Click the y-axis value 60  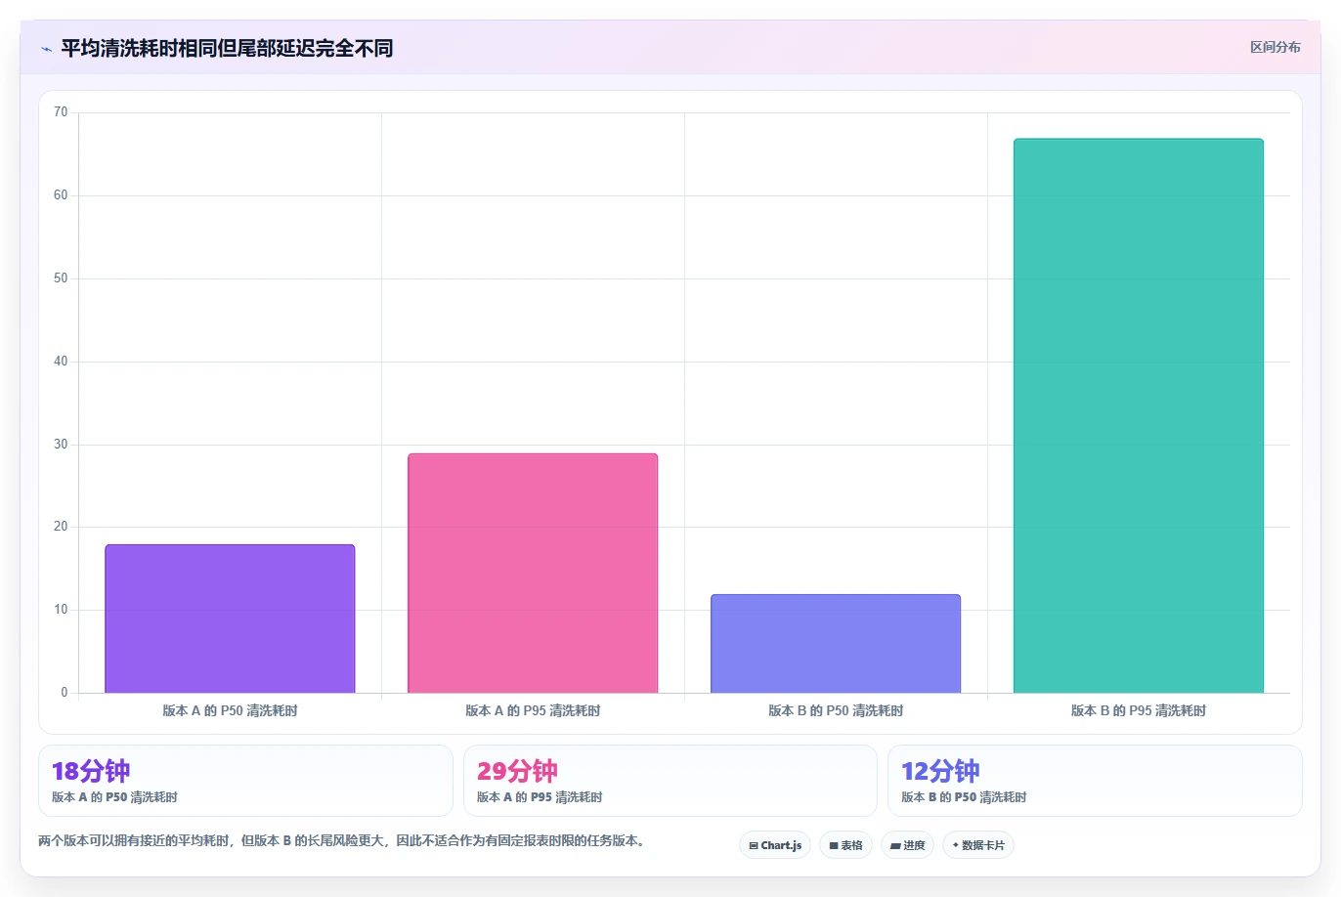61,195
